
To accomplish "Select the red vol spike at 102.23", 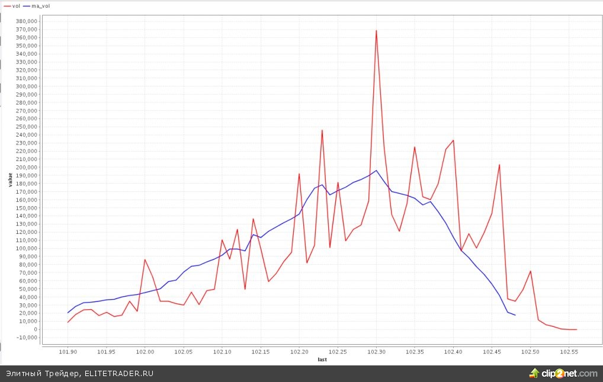I will (x=322, y=130).
